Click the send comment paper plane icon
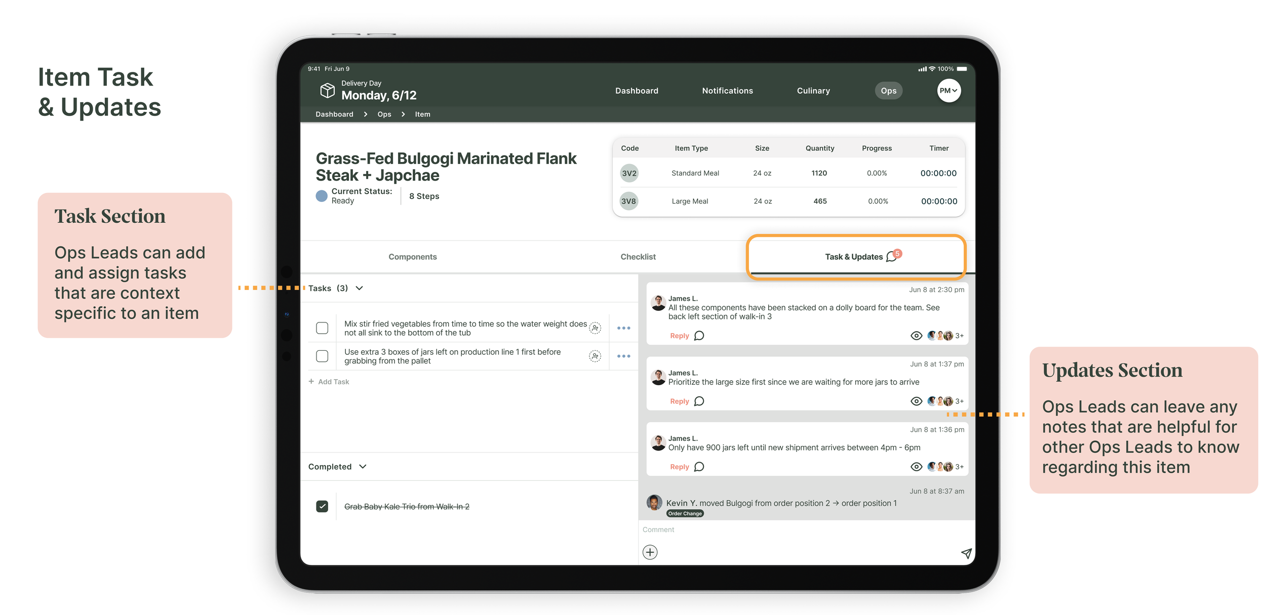Screen dimensions: 1266x615 click(966, 553)
